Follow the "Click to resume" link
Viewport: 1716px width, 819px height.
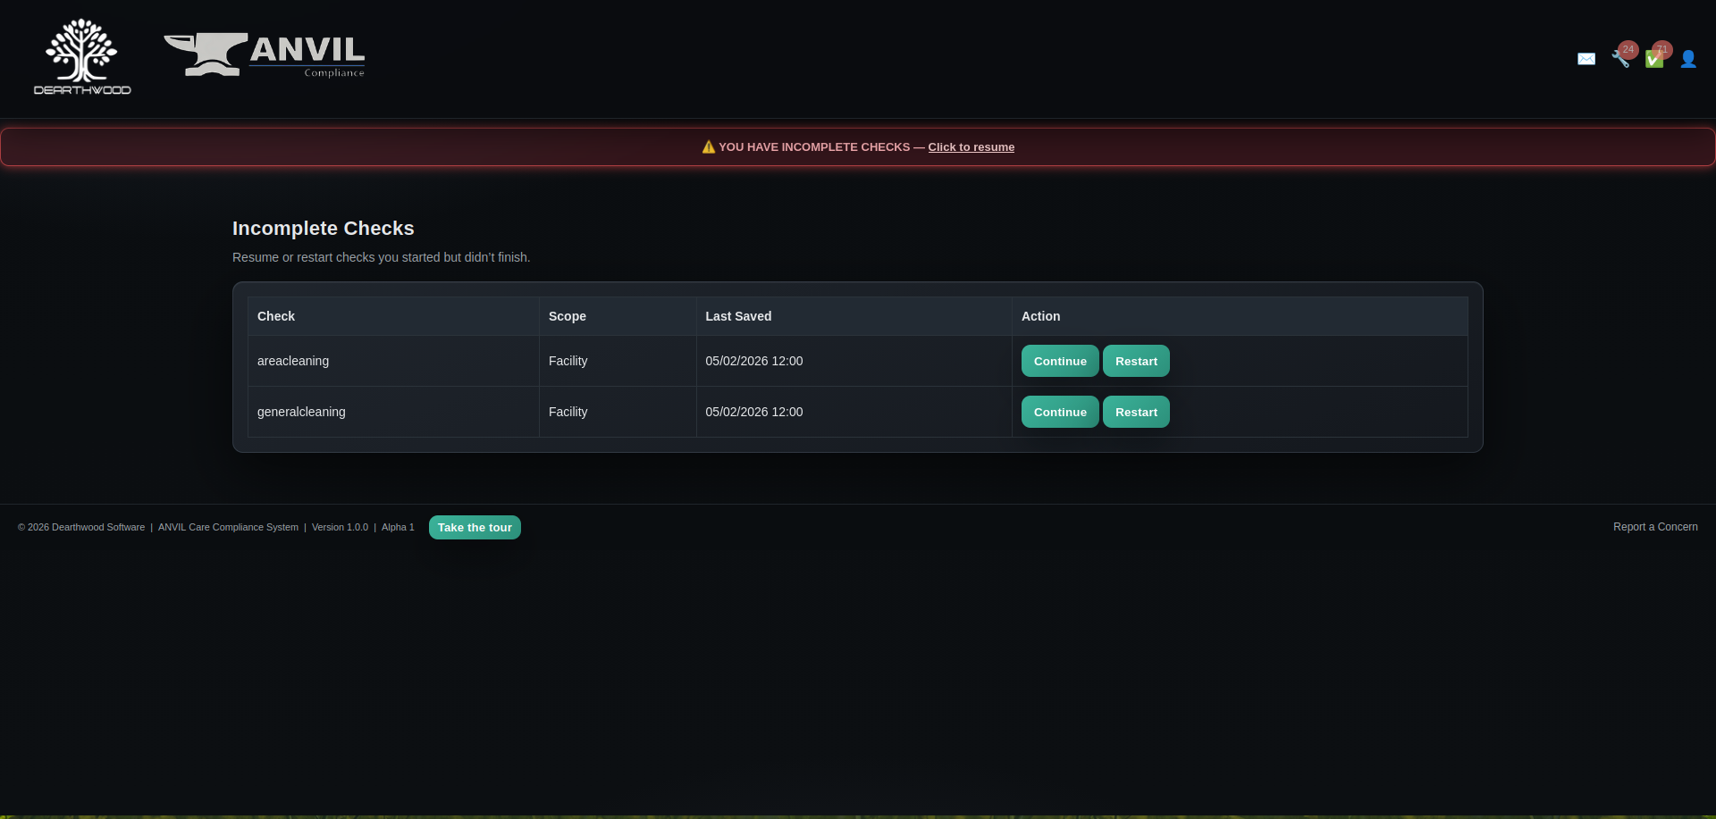coord(971,147)
